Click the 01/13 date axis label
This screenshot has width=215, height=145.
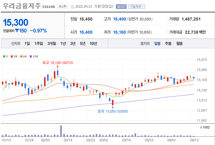6,140
